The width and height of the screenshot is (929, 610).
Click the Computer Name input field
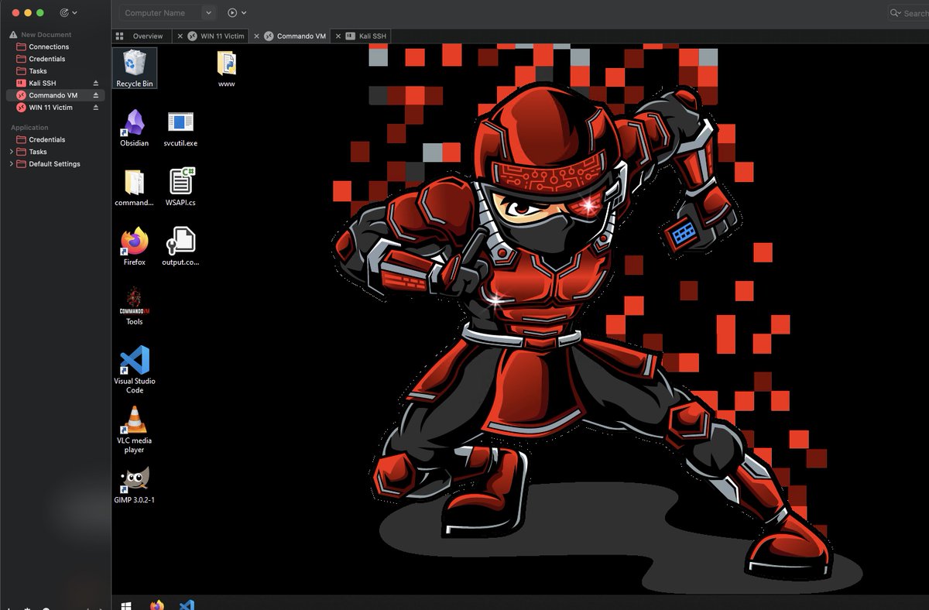point(160,12)
